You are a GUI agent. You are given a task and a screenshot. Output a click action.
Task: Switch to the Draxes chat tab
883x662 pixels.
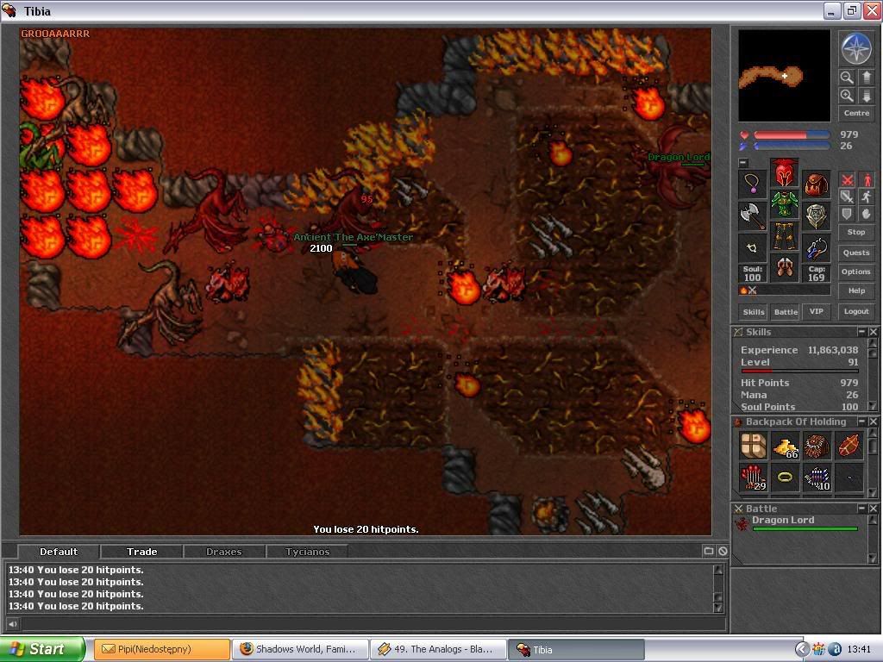pyautogui.click(x=223, y=552)
